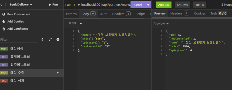The image size is (232, 90).
Task: Open the Send options dropdown arrow
Action: tap(148, 5)
